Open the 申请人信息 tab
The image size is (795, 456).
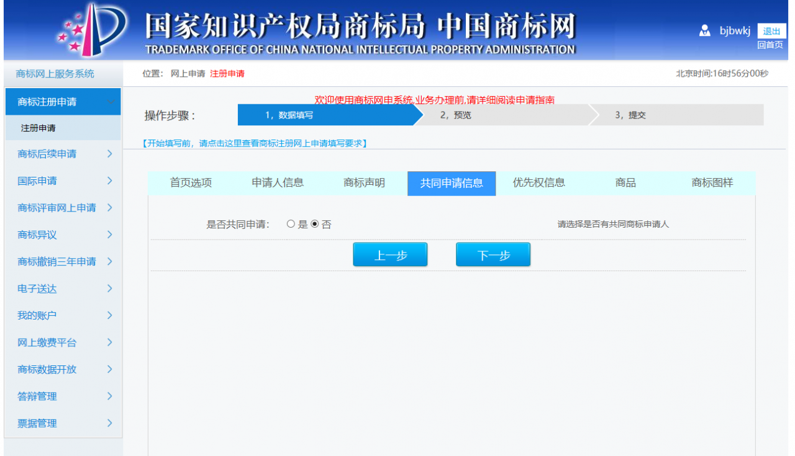pos(278,183)
